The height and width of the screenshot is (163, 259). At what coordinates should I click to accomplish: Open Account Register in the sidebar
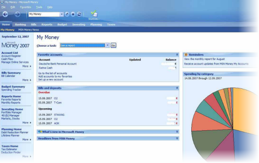11,56
